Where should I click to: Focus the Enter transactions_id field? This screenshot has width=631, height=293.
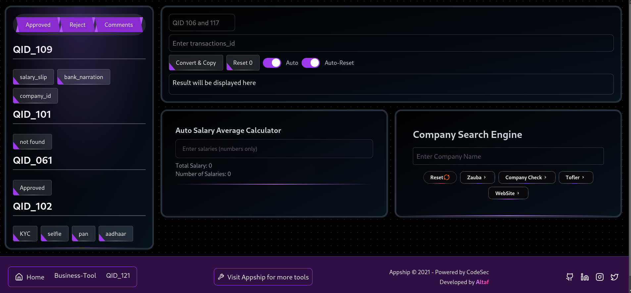coord(391,43)
